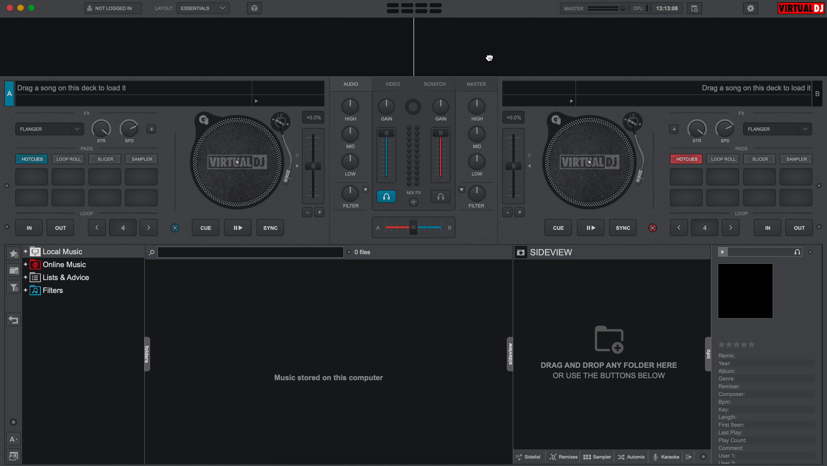Toggle the info panel options dot

click(810, 252)
